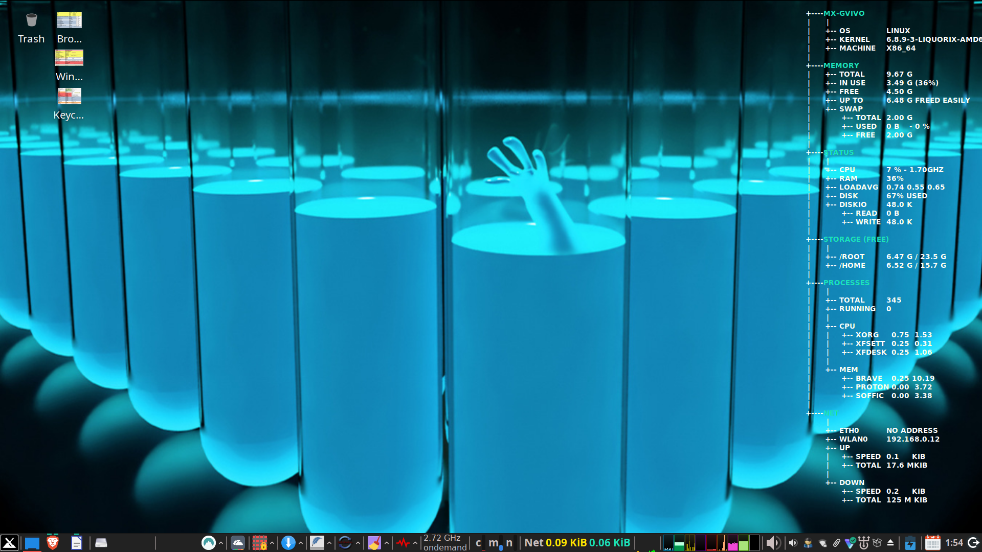Image resolution: width=982 pixels, height=552 pixels.
Task: Select the Bro... desktop file thumbnail
Action: 69,20
